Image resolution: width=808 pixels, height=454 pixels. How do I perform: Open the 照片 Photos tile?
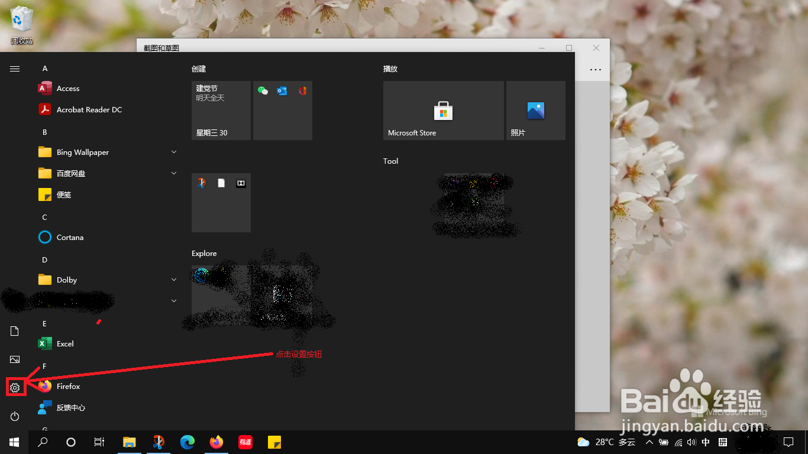pos(536,111)
